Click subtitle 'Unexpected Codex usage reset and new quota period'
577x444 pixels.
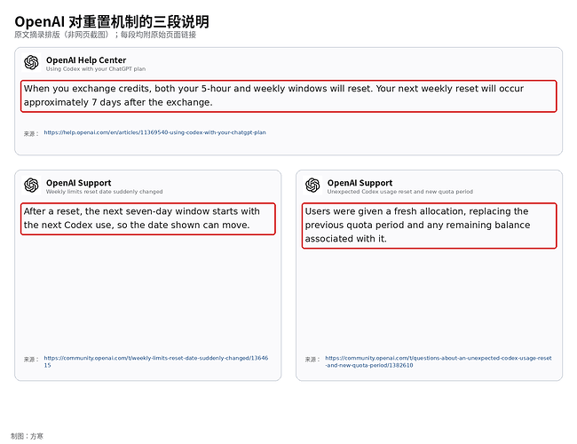[x=400, y=192]
